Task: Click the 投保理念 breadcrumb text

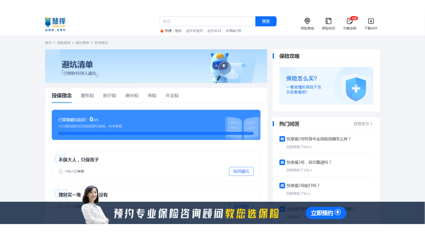Action: tap(101, 43)
